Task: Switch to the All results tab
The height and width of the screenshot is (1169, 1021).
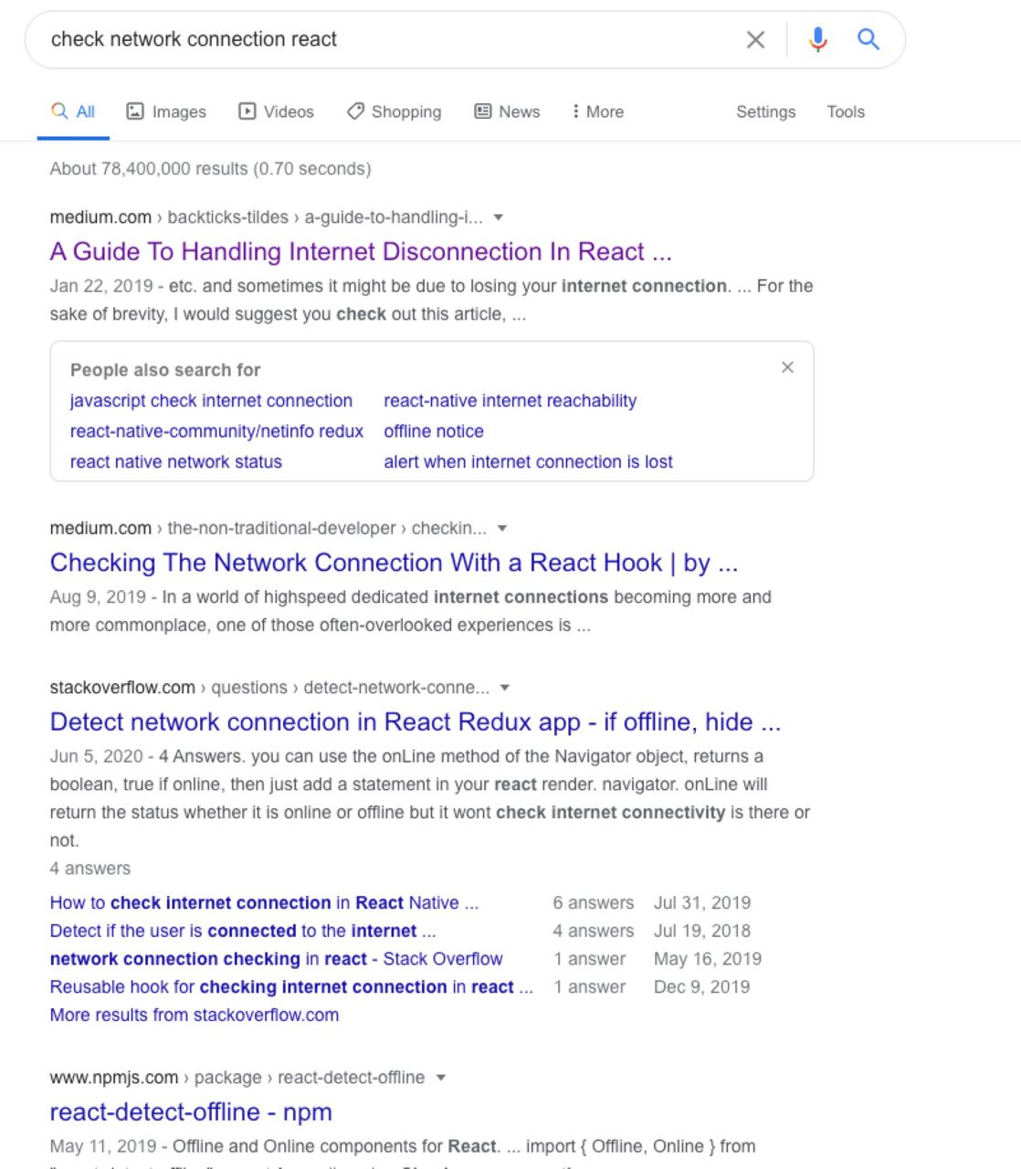Action: [73, 111]
